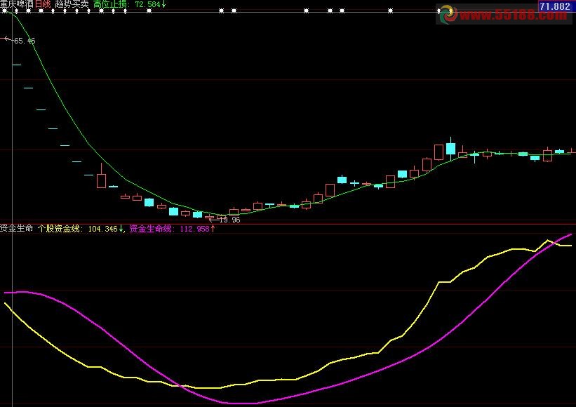Select the 日线 period label
Viewport: 576px width, 407px height.
[43, 4]
